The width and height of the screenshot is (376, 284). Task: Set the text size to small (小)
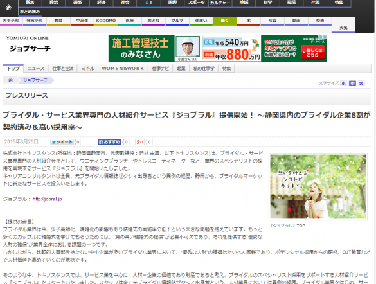click(x=344, y=84)
